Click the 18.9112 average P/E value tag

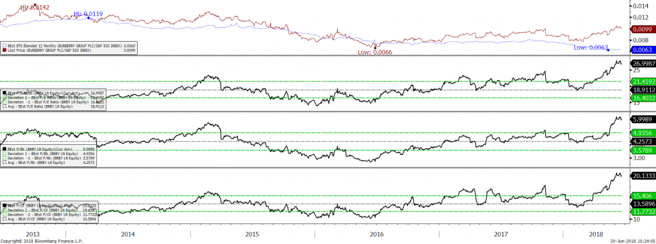pyautogui.click(x=643, y=90)
